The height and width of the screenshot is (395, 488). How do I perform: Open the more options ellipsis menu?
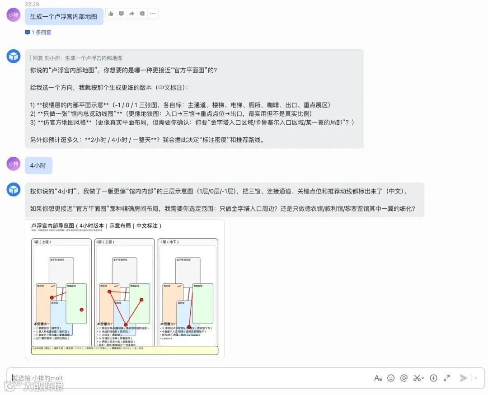point(153,14)
